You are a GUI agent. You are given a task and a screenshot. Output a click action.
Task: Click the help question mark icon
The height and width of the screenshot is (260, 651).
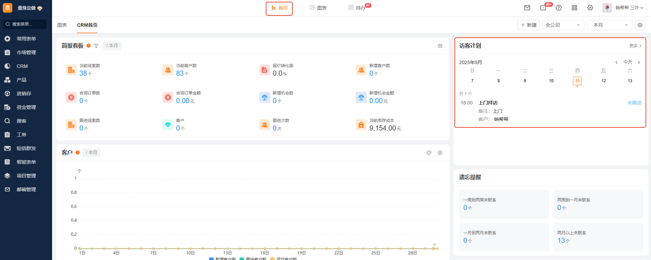click(x=559, y=8)
